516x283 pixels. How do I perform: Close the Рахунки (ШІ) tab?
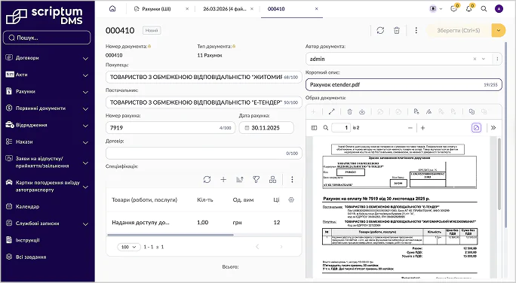coord(187,9)
